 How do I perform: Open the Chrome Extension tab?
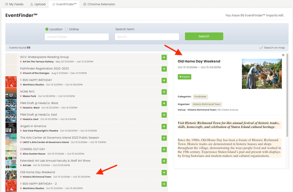click(99, 4)
